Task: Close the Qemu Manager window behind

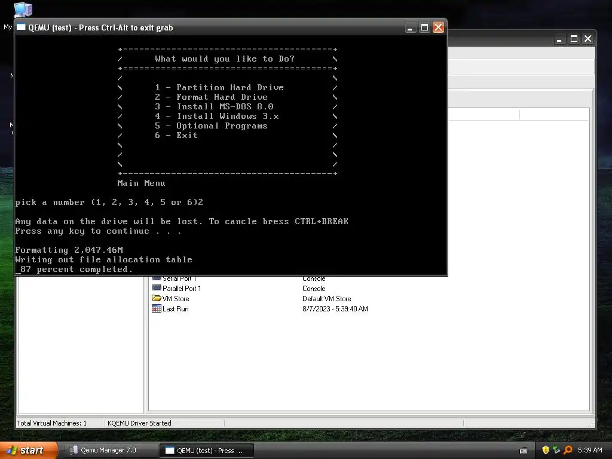Action: coord(588,39)
